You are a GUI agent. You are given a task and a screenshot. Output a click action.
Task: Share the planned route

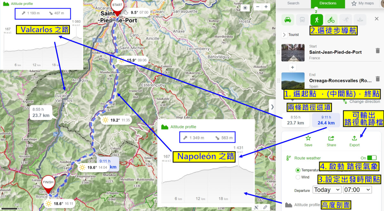[331, 141]
